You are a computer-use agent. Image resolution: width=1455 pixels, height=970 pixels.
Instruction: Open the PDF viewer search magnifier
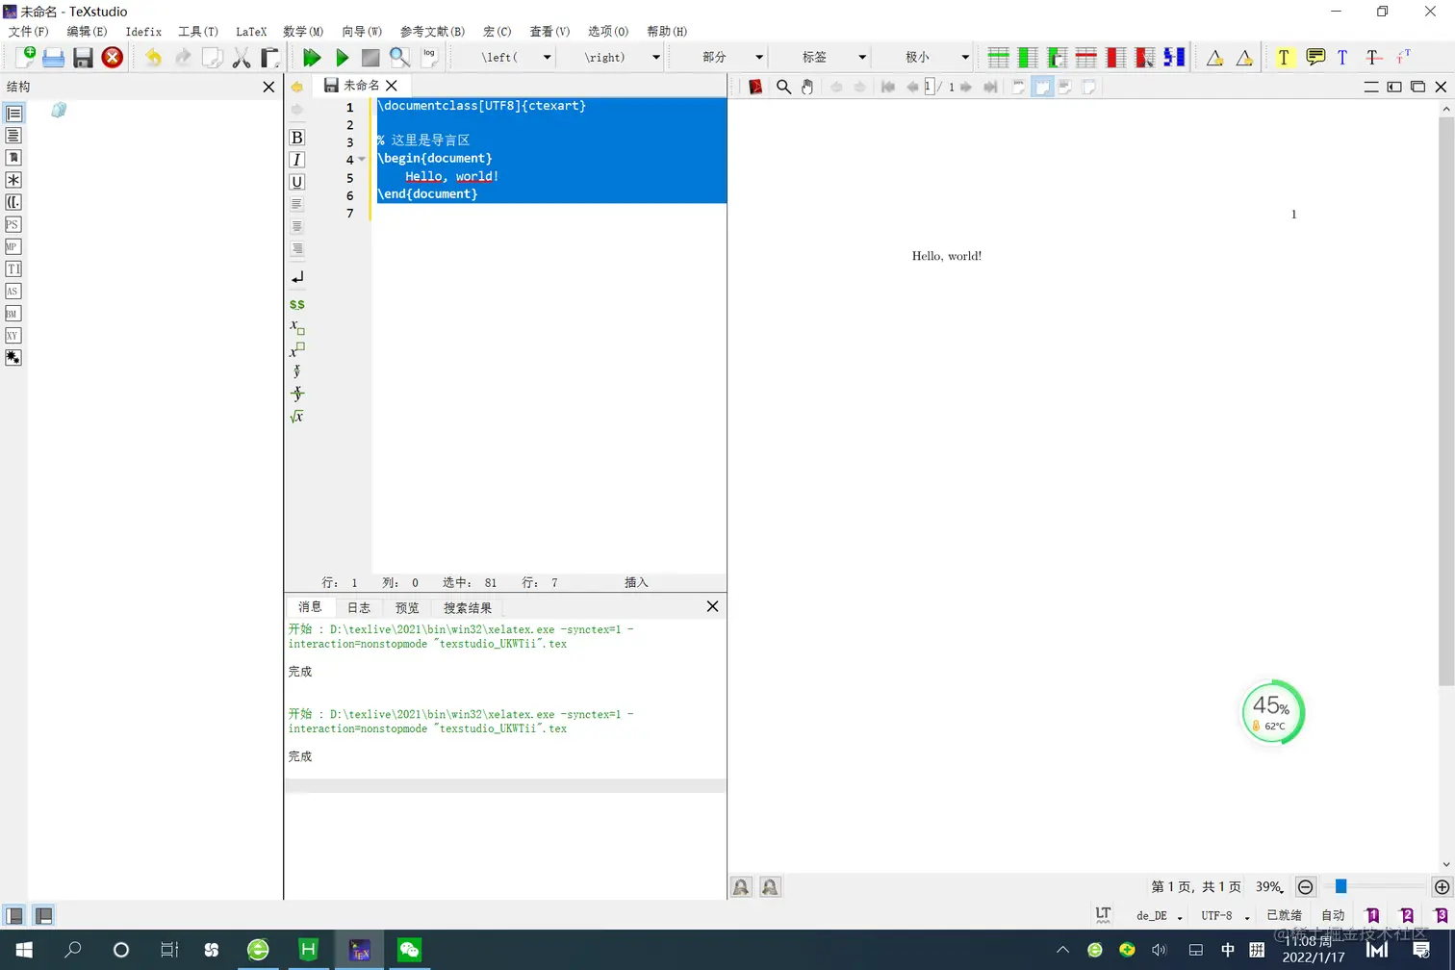click(x=783, y=87)
